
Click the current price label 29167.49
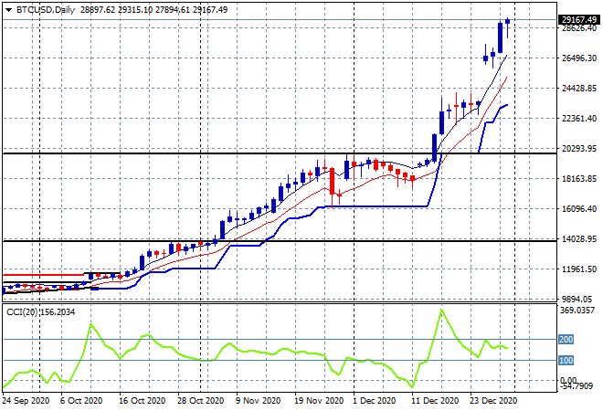point(579,19)
